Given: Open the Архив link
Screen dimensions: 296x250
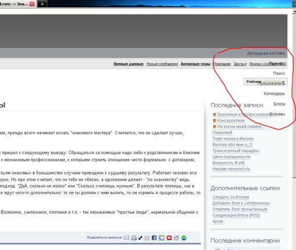Looking at the screenshot, I should coord(218,221).
